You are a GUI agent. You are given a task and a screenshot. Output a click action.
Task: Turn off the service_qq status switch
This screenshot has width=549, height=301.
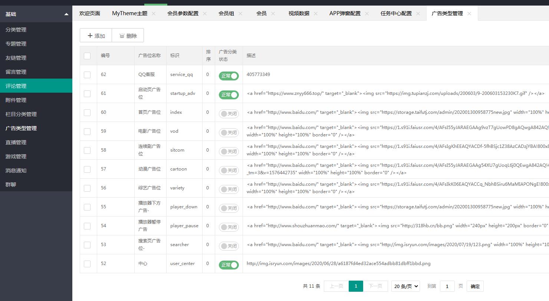229,76
